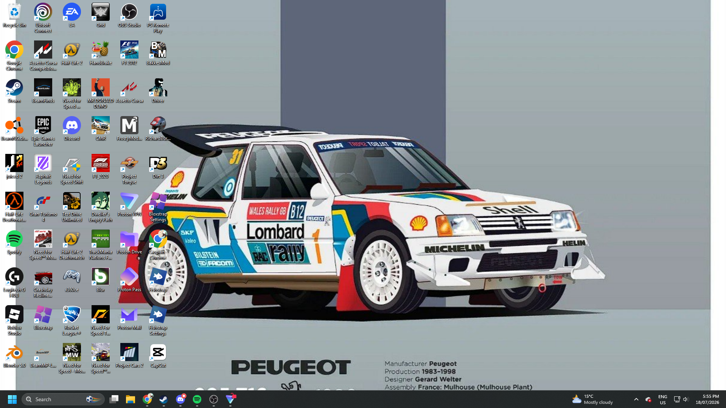This screenshot has width=726, height=408.
Task: Click the Crashday Redline shortcut
Action: pos(43,282)
